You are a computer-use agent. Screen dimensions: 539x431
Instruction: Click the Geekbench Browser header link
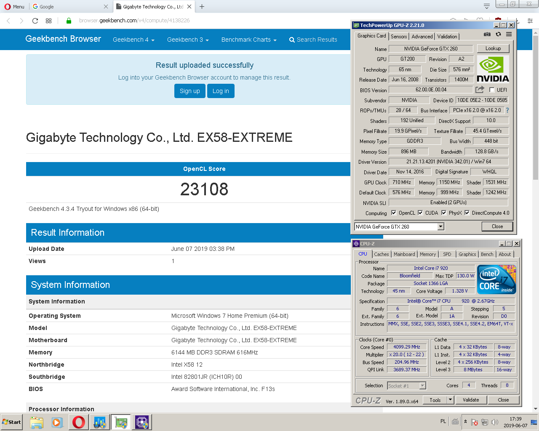pyautogui.click(x=63, y=39)
